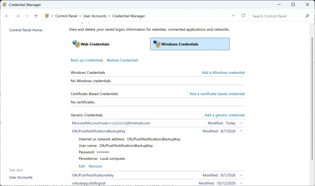
Task: Open the Olk/PushNotificationsKey entry
Action: [93, 175]
